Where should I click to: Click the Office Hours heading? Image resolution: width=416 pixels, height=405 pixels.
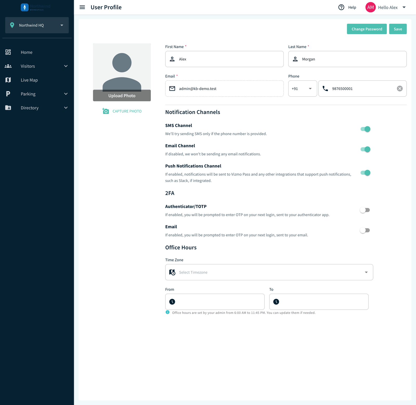coord(181,248)
